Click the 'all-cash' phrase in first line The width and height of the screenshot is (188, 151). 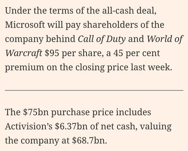(118, 11)
